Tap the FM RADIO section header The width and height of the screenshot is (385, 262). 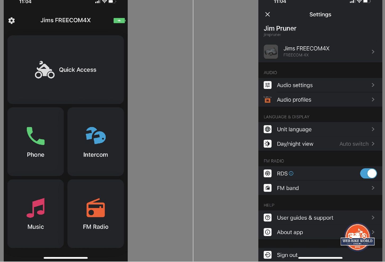click(x=274, y=161)
